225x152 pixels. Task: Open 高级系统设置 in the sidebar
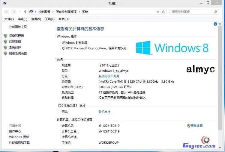[18, 53]
